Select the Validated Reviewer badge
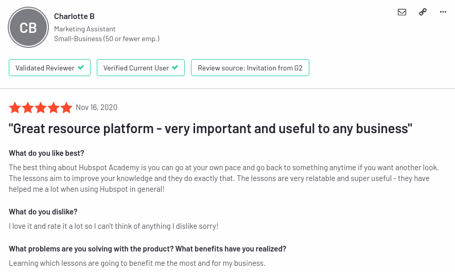 [49, 68]
